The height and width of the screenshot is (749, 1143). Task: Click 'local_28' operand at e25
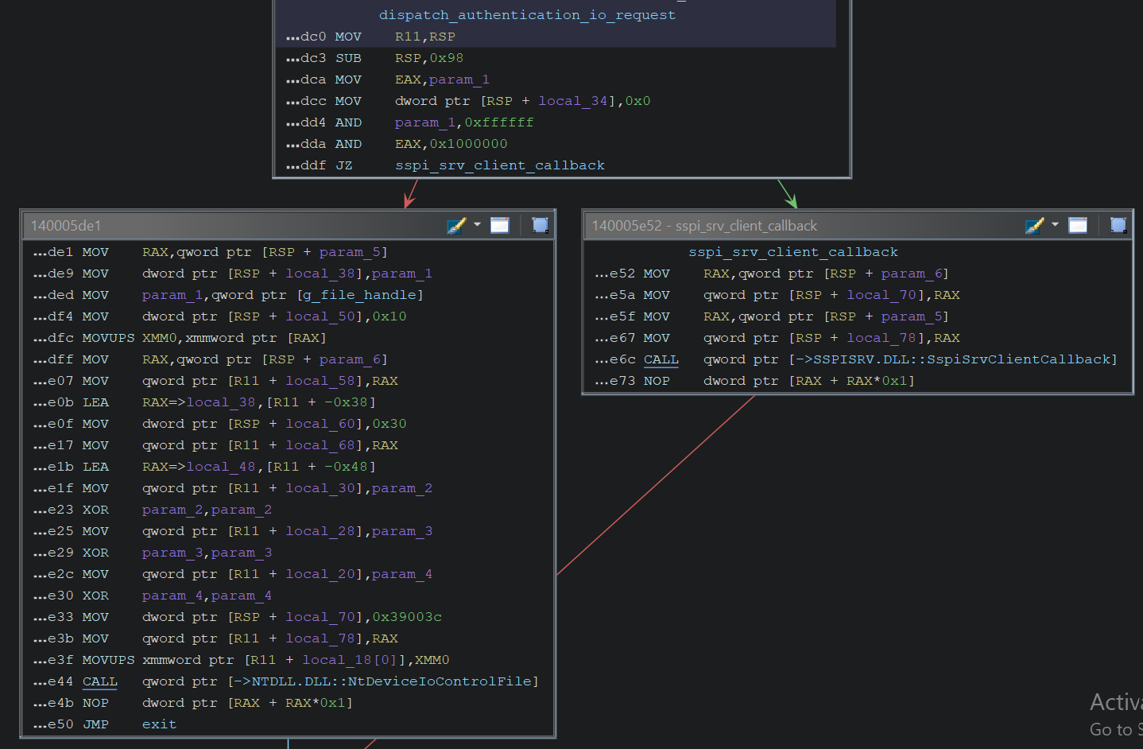click(320, 531)
